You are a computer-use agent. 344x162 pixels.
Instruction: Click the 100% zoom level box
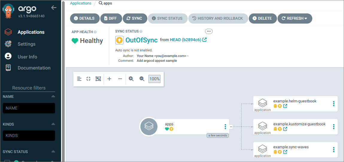click(154, 79)
